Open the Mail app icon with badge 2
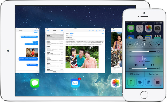 click(x=75, y=83)
